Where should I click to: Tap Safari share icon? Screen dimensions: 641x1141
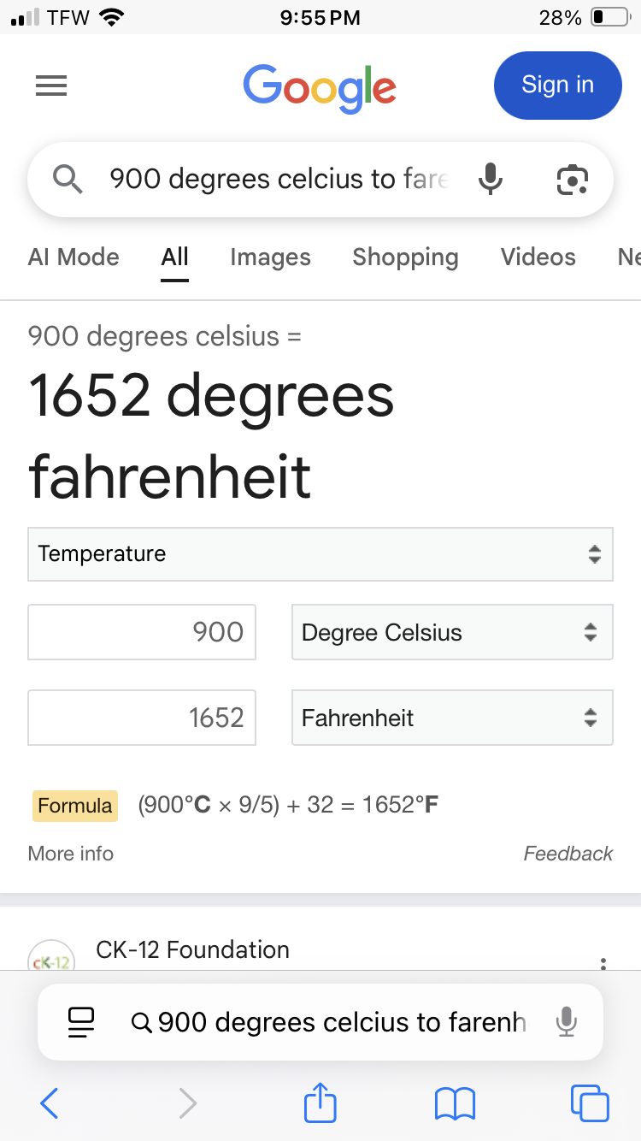pos(320,1103)
